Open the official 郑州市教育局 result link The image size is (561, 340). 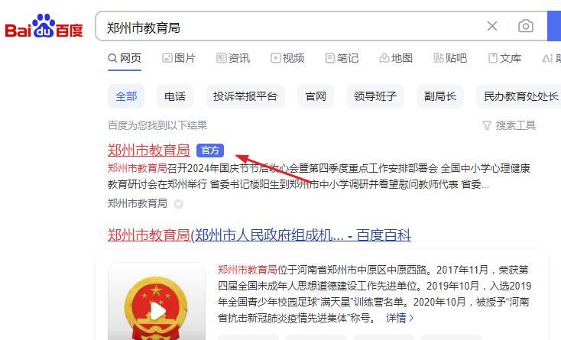pyautogui.click(x=148, y=151)
